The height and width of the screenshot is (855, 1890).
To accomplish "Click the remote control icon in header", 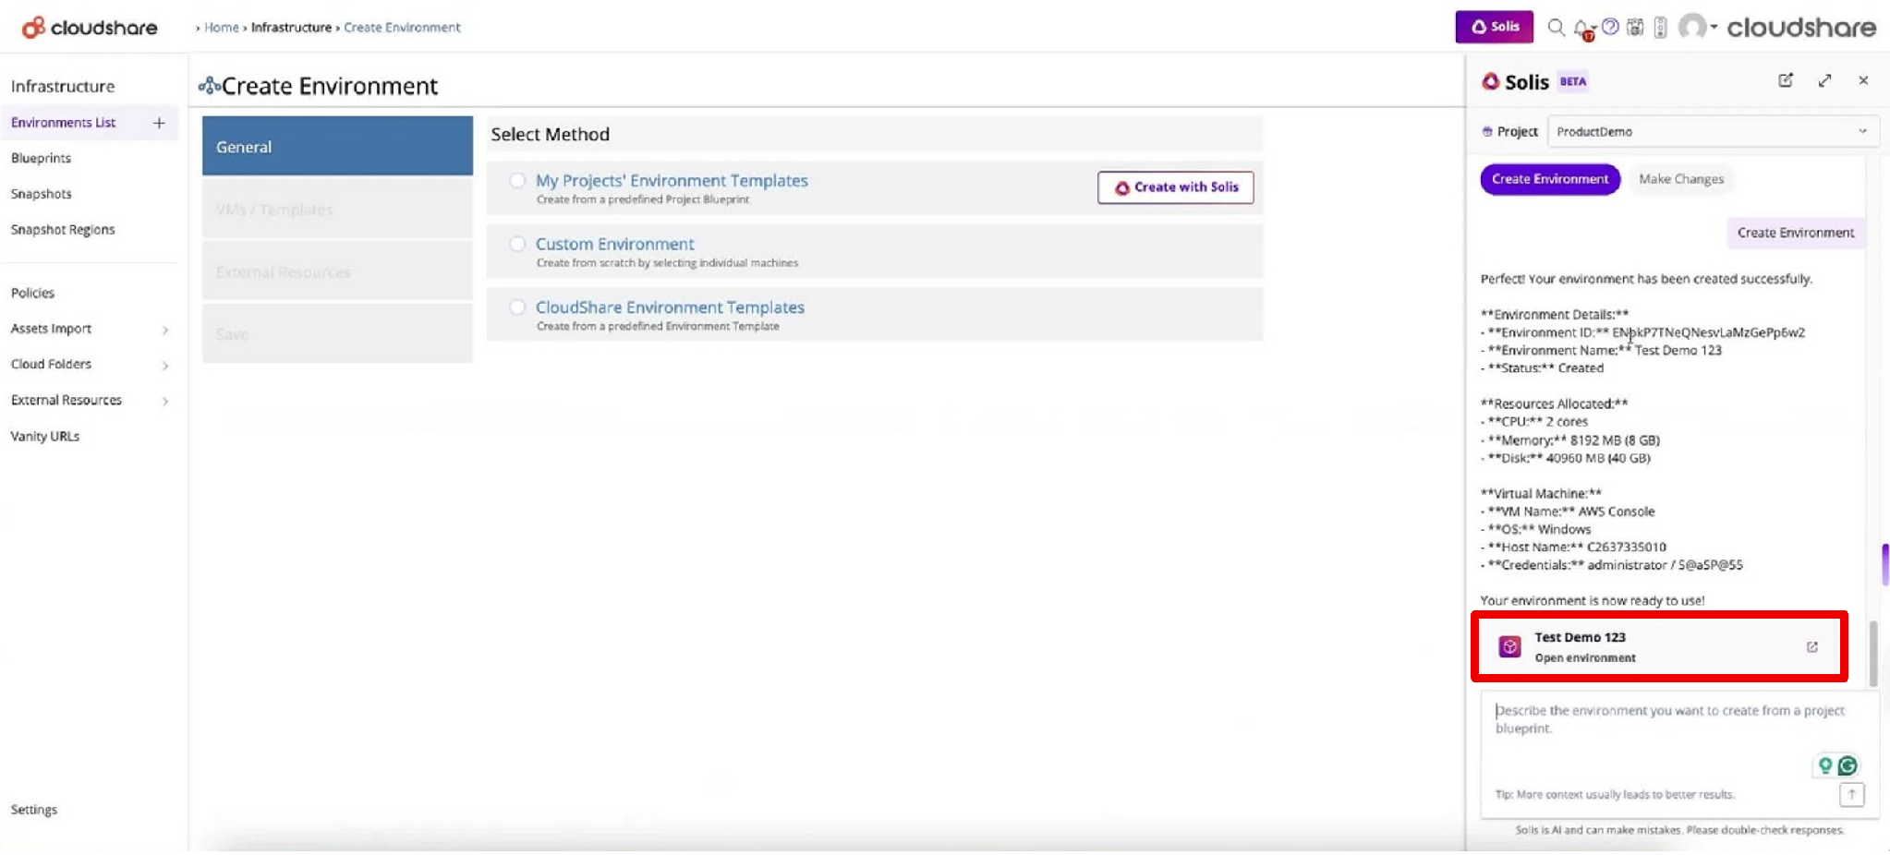I will click(1660, 28).
